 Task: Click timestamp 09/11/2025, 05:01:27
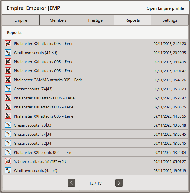[x=170, y=162]
